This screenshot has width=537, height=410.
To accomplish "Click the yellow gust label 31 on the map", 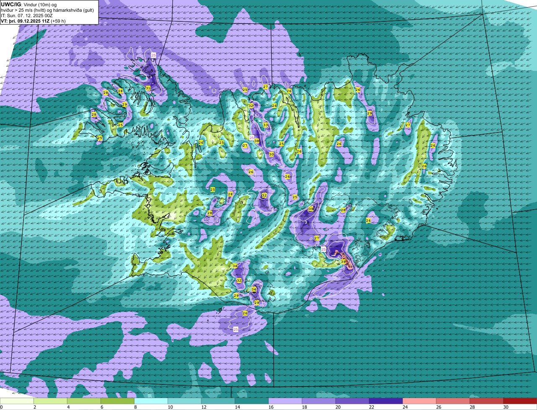I will pos(148,88).
